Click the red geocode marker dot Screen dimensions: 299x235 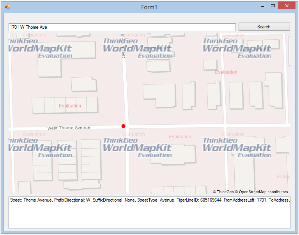[x=123, y=126]
